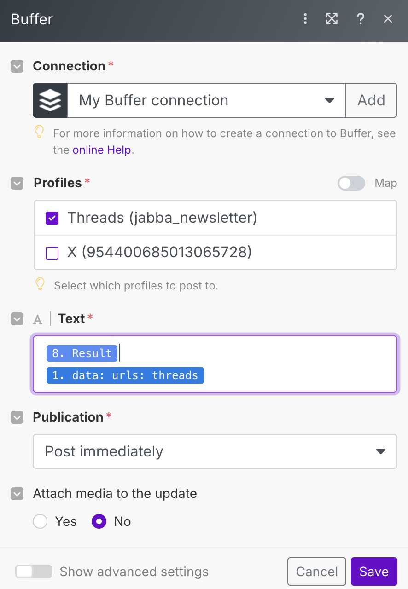Open the three-dot more options menu
The image size is (408, 589).
(305, 19)
